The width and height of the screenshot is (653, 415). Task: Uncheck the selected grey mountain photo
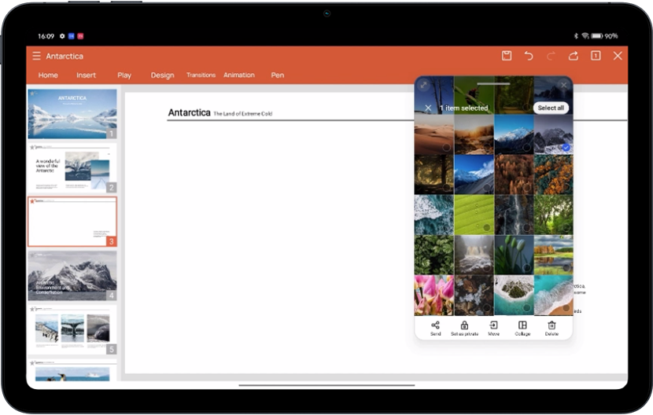pyautogui.click(x=566, y=147)
